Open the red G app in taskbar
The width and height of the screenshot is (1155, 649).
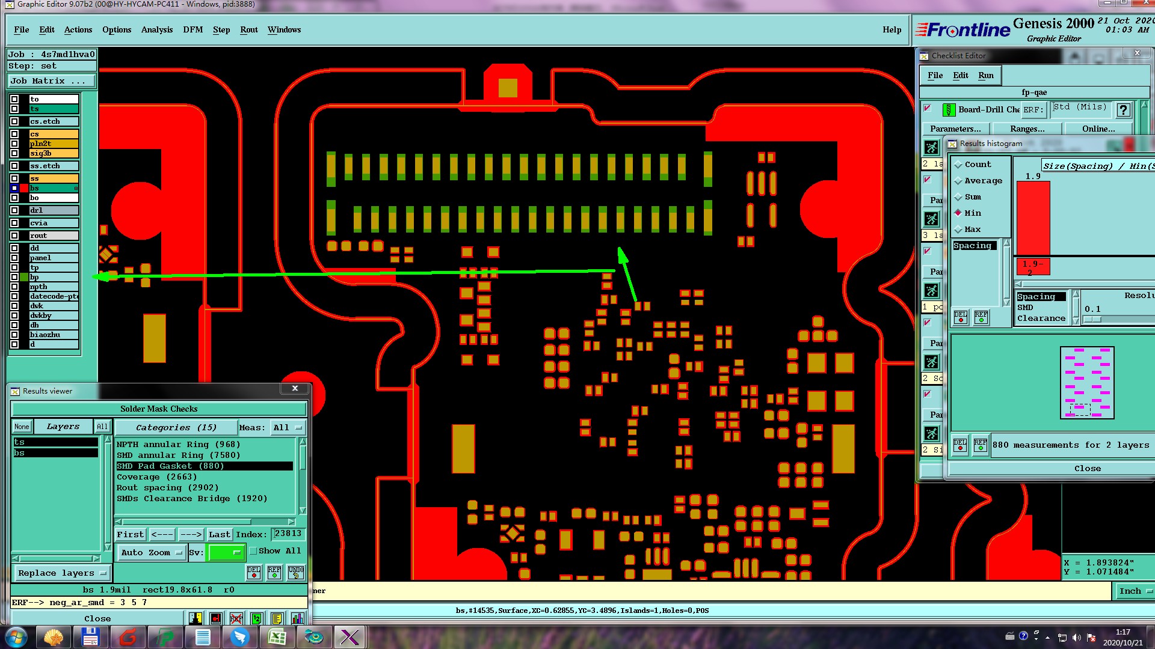(128, 637)
